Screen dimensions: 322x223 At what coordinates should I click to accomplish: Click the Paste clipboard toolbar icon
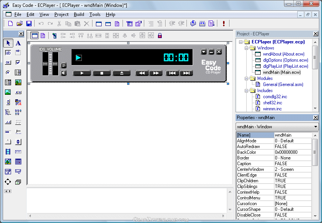[x=77, y=24]
